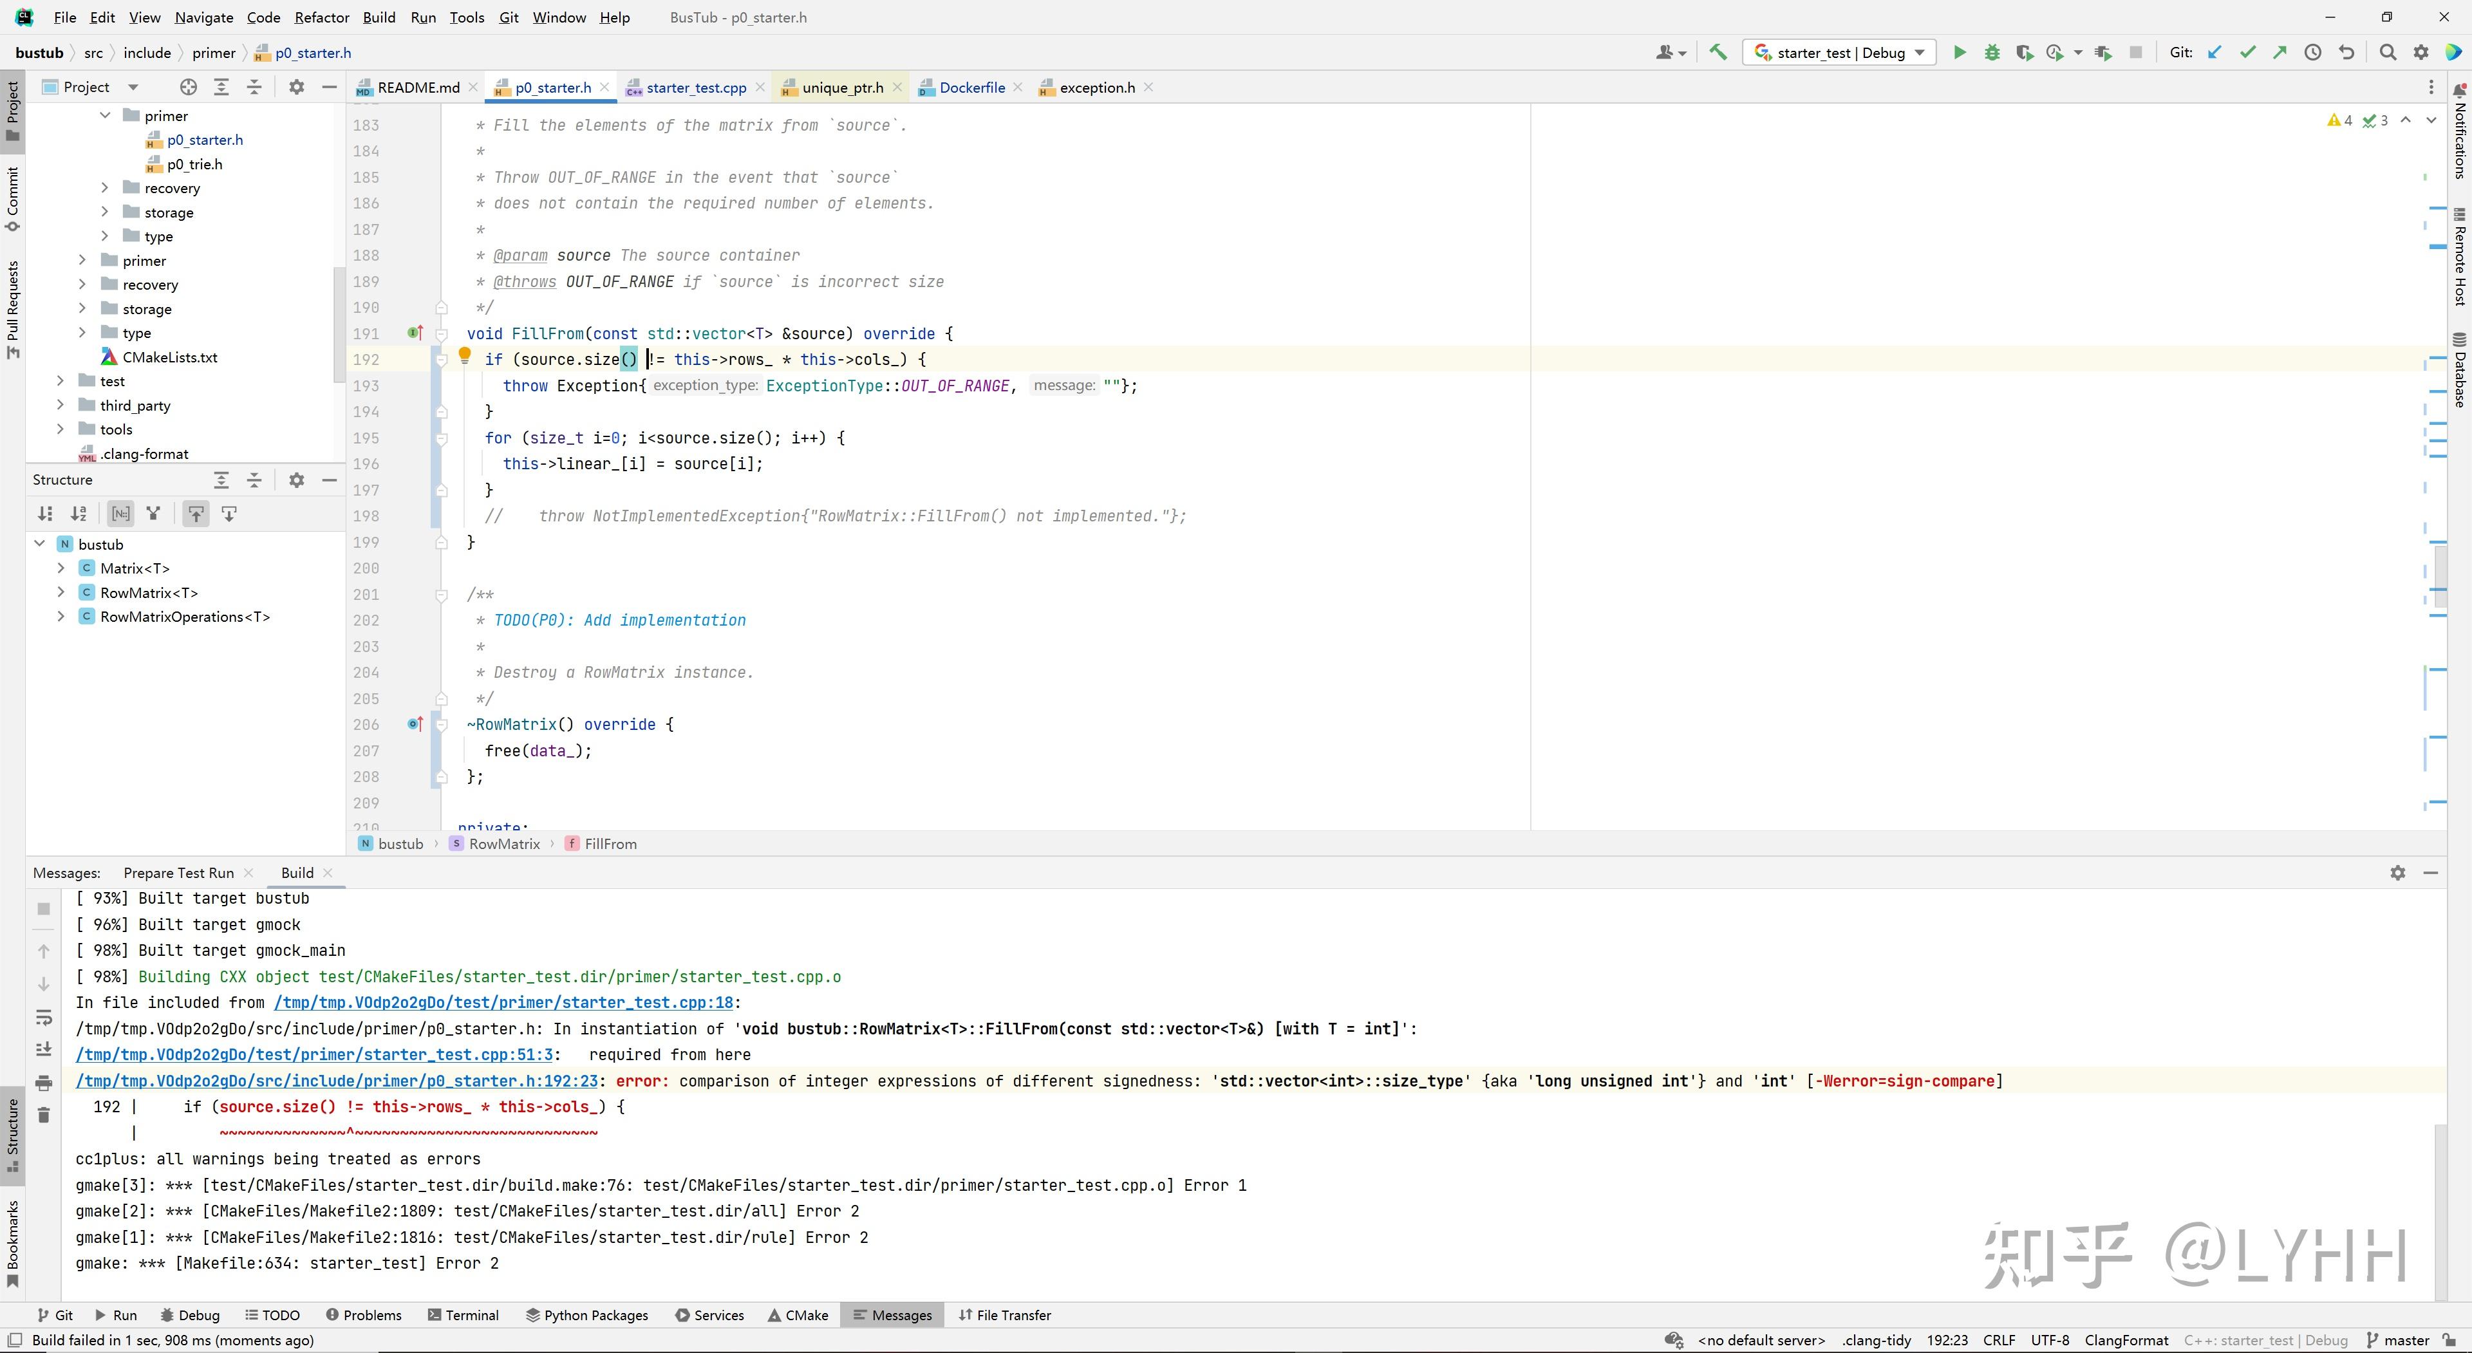The width and height of the screenshot is (2472, 1353).
Task: Expand the third_party folder in the Project tree
Action: point(61,405)
